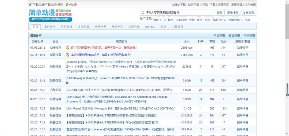Click the 资源名称 column header
Image resolution: width=289 pixels, height=136 pixels.
click(x=121, y=42)
